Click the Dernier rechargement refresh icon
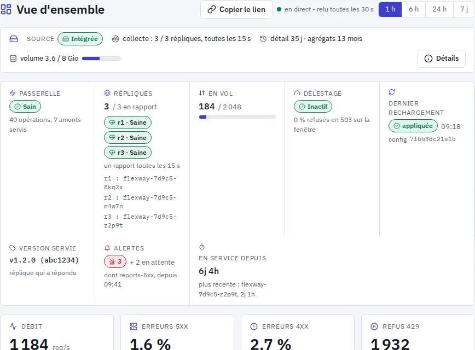 click(392, 92)
